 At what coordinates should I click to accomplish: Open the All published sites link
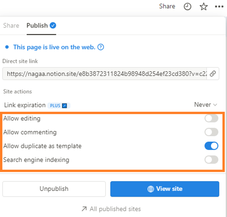coord(111,209)
